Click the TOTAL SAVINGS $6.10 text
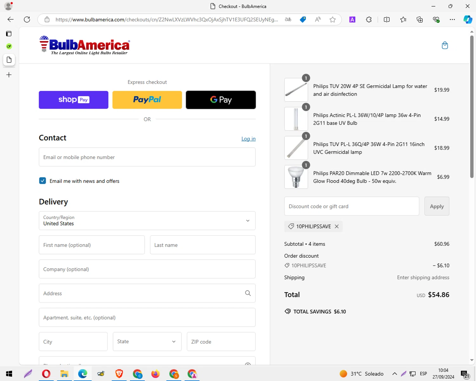The width and height of the screenshot is (476, 381). 320,311
